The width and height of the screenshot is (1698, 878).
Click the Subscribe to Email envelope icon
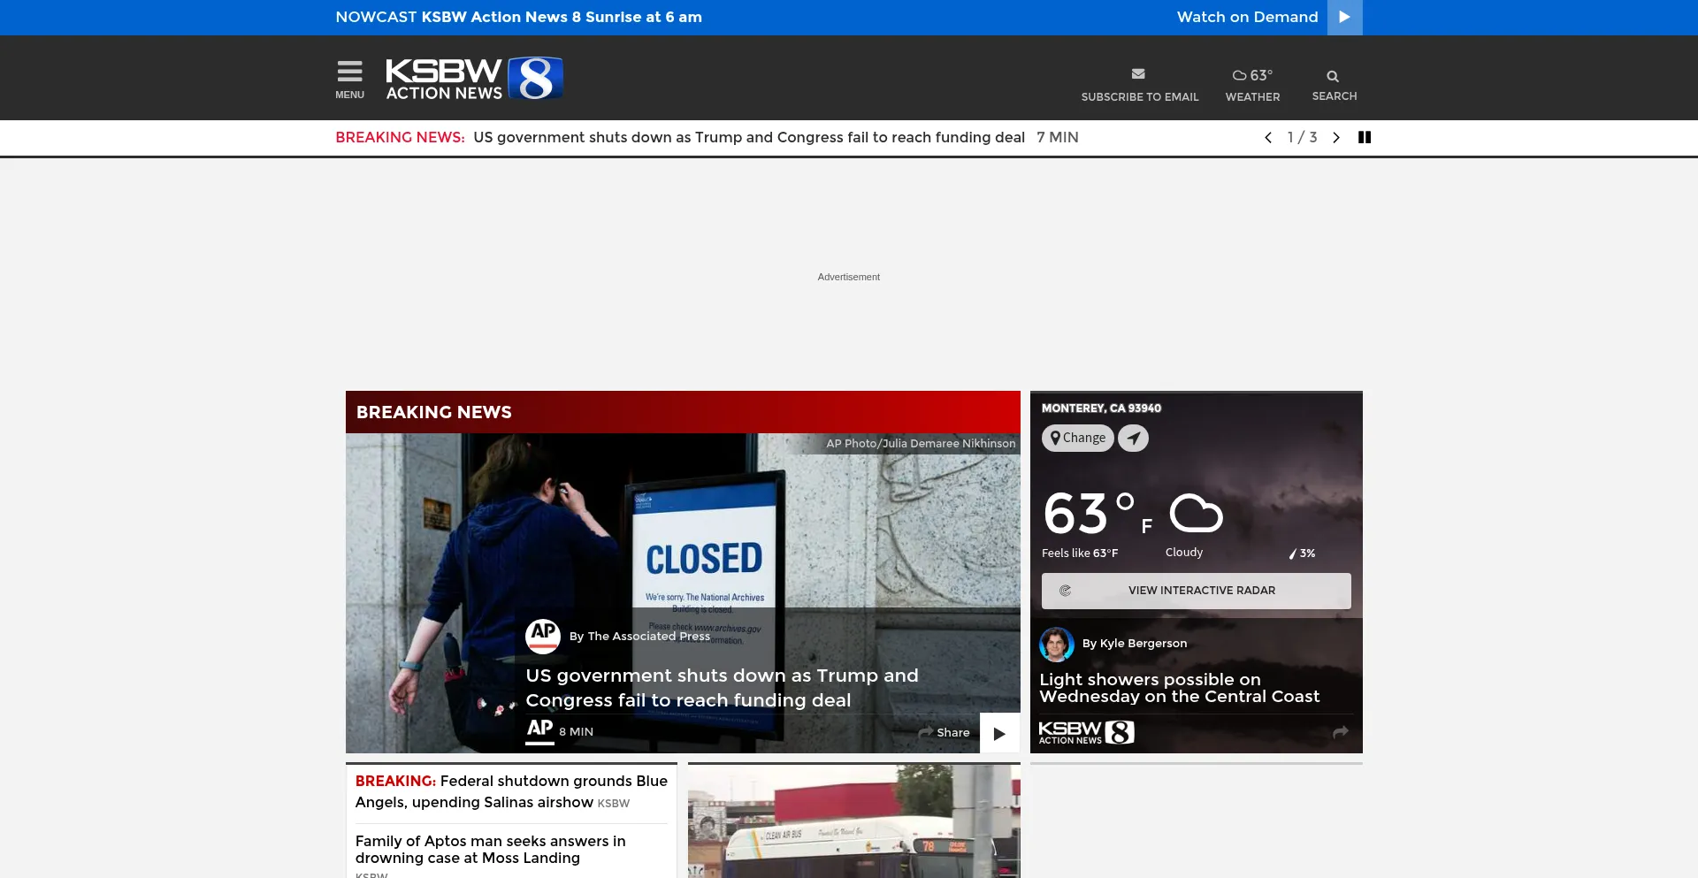(1138, 74)
